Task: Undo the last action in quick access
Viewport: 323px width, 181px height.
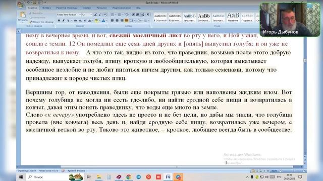Action: pyautogui.click(x=29, y=3)
